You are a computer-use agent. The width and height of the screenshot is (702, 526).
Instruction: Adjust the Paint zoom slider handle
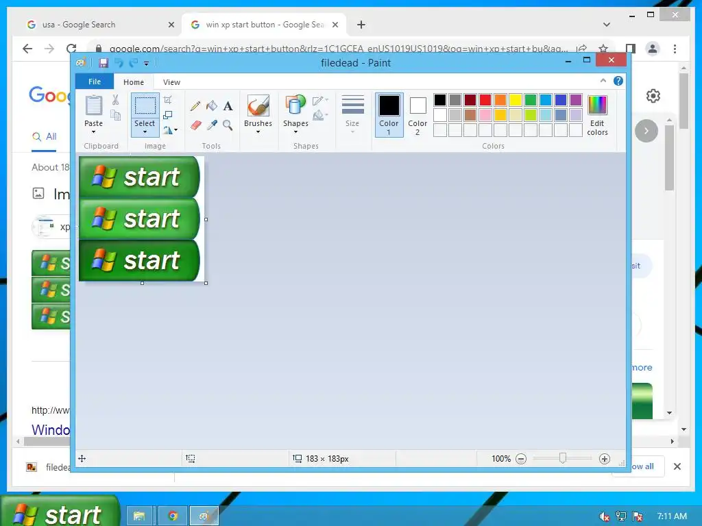563,458
